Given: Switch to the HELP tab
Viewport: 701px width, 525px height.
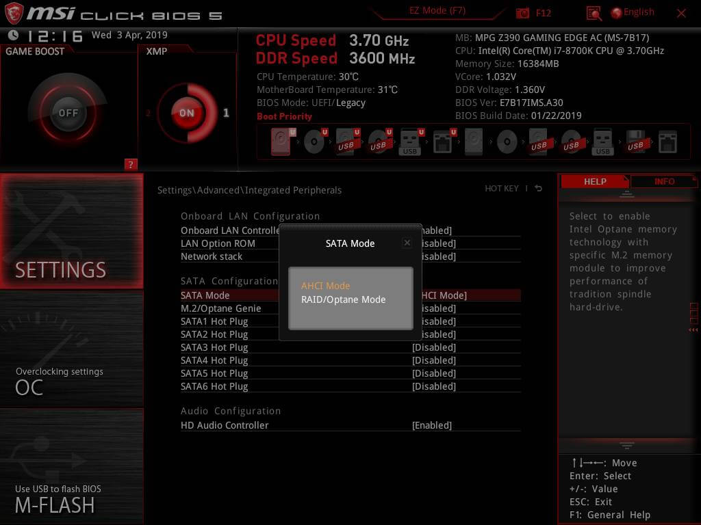Looking at the screenshot, I should 595,181.
